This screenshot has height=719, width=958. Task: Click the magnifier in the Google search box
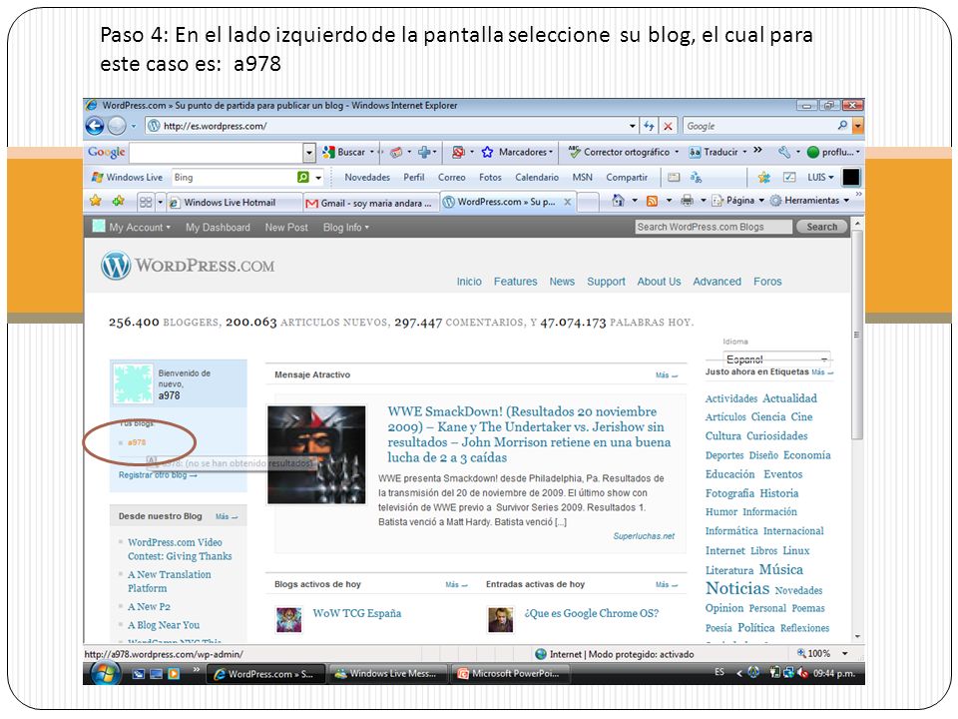842,126
